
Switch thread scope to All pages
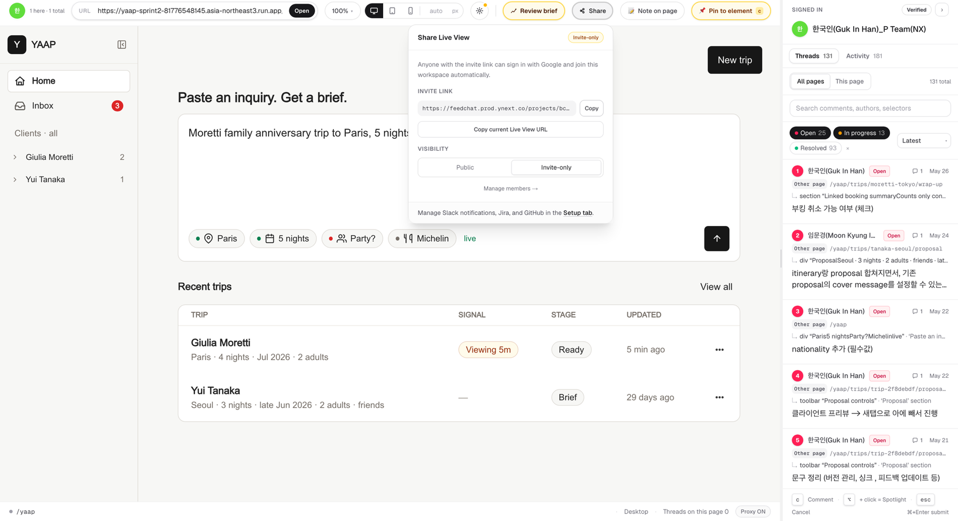(810, 81)
